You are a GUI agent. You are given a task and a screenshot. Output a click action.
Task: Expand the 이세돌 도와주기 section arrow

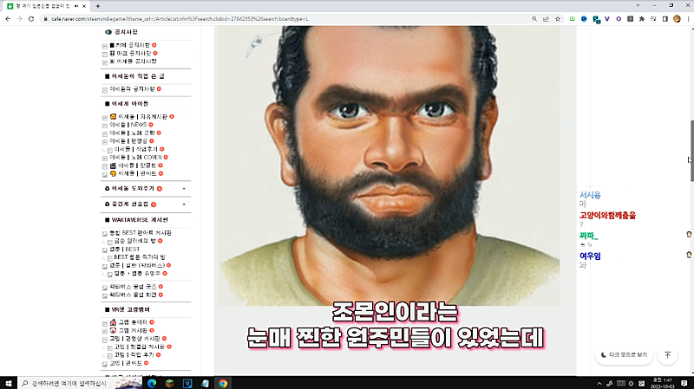click(x=184, y=189)
